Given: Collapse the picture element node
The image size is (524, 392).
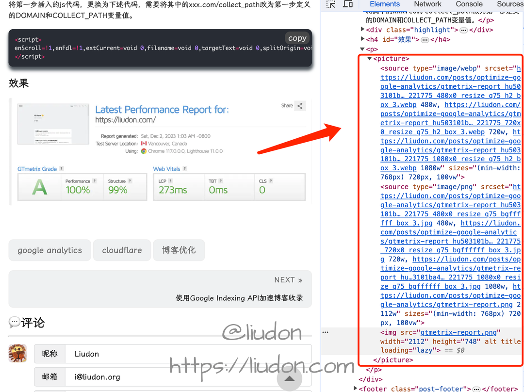Looking at the screenshot, I should pos(370,59).
